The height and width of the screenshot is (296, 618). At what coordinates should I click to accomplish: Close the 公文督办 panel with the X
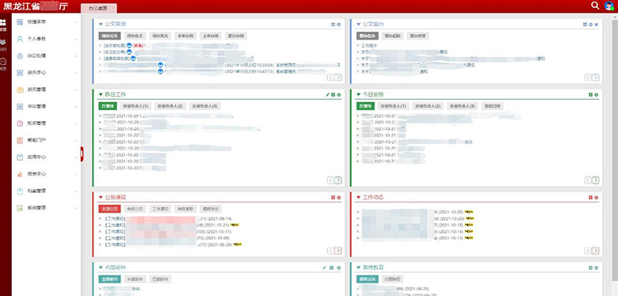point(597,25)
